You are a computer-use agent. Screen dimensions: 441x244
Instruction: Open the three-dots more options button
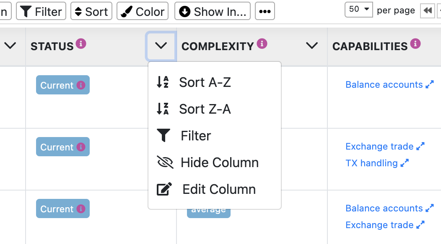tap(265, 11)
